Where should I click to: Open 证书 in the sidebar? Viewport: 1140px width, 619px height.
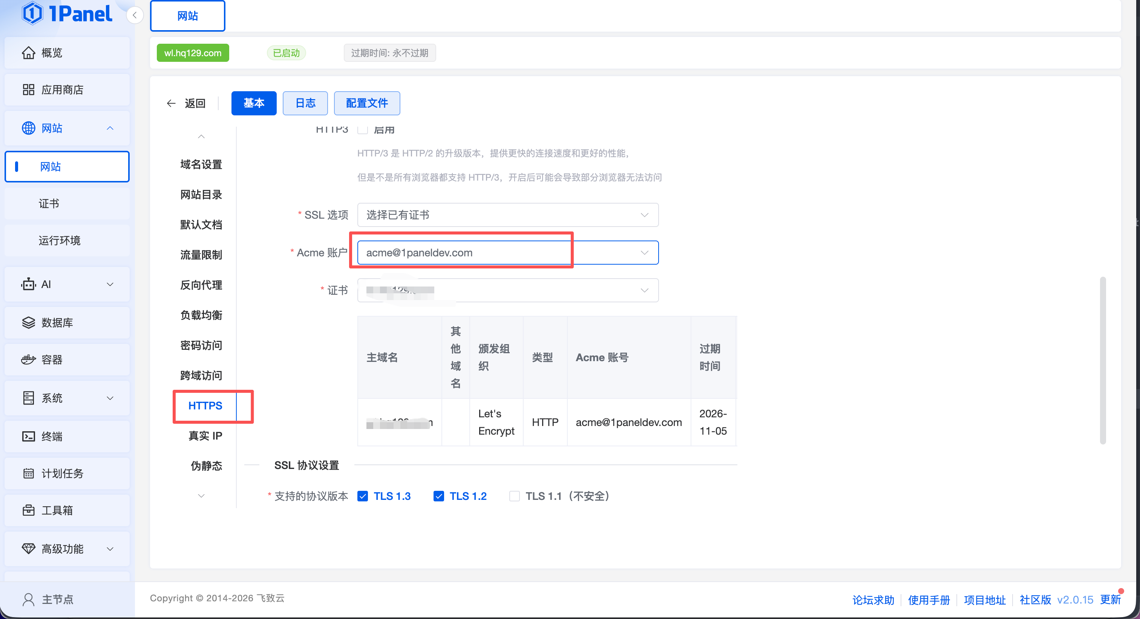[x=67, y=204]
